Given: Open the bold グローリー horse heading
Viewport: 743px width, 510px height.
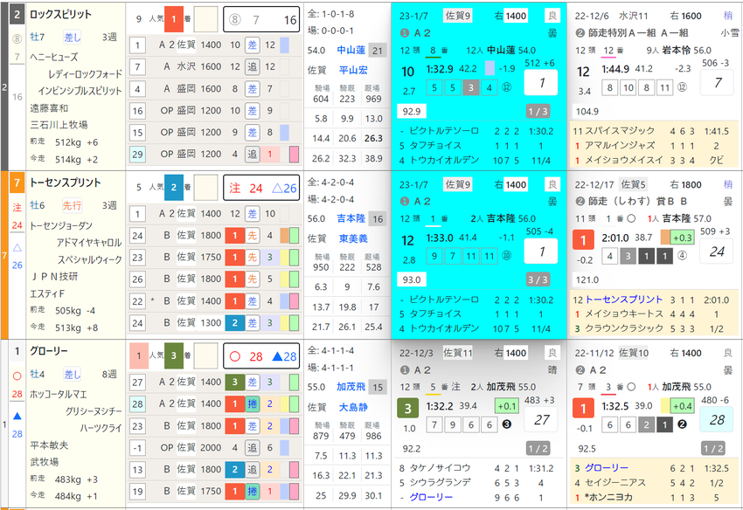Looking at the screenshot, I should tap(48, 351).
